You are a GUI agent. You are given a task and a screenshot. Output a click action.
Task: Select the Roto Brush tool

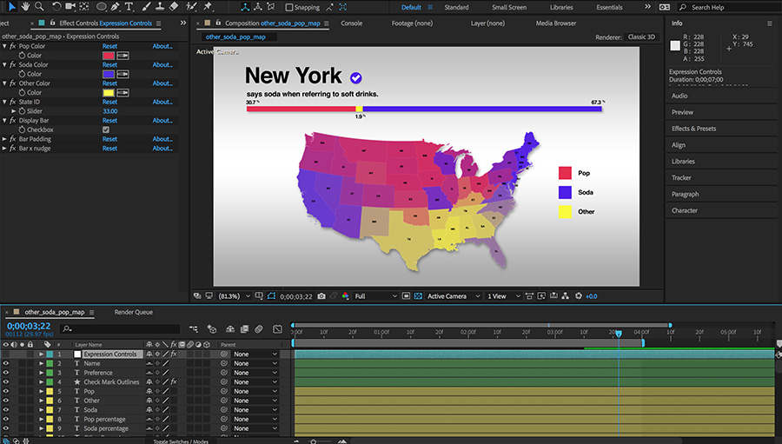(x=191, y=6)
